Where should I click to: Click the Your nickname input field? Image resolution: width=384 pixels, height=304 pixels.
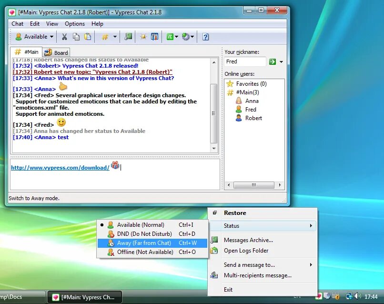(245, 61)
